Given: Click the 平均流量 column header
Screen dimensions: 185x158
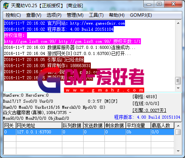Looking at the screenshot, I should [138, 126].
